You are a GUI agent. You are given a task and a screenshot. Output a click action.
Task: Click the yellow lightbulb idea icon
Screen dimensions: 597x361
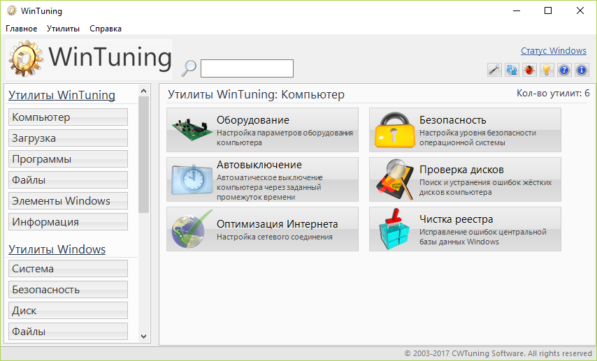547,70
